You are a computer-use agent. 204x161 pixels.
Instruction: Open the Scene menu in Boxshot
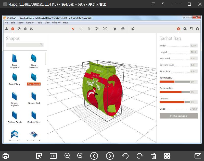[20, 22]
